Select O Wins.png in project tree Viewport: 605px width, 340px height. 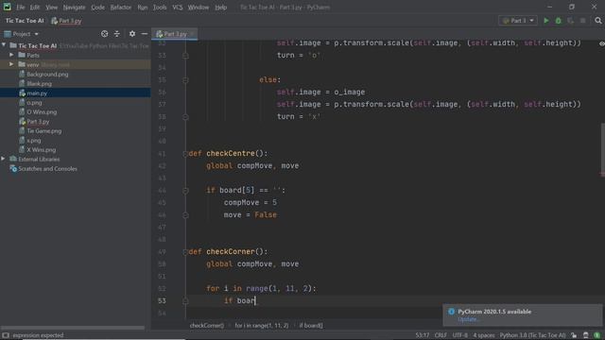click(42, 111)
